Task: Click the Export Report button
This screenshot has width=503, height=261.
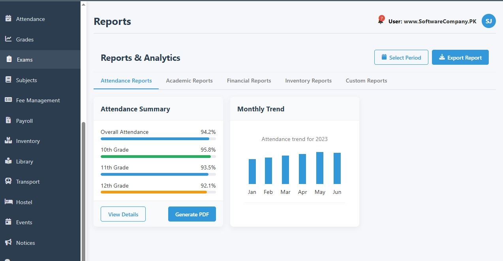Action: coord(460,57)
